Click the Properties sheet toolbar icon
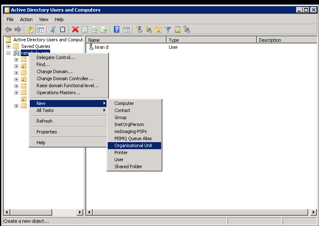 (x=85, y=30)
